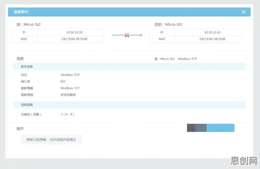Click the 端口号 label
Viewport: 260px width, 169px height.
25,82
